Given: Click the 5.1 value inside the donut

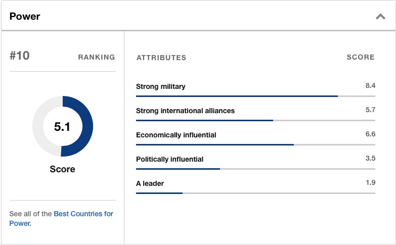Looking at the screenshot, I should point(62,127).
